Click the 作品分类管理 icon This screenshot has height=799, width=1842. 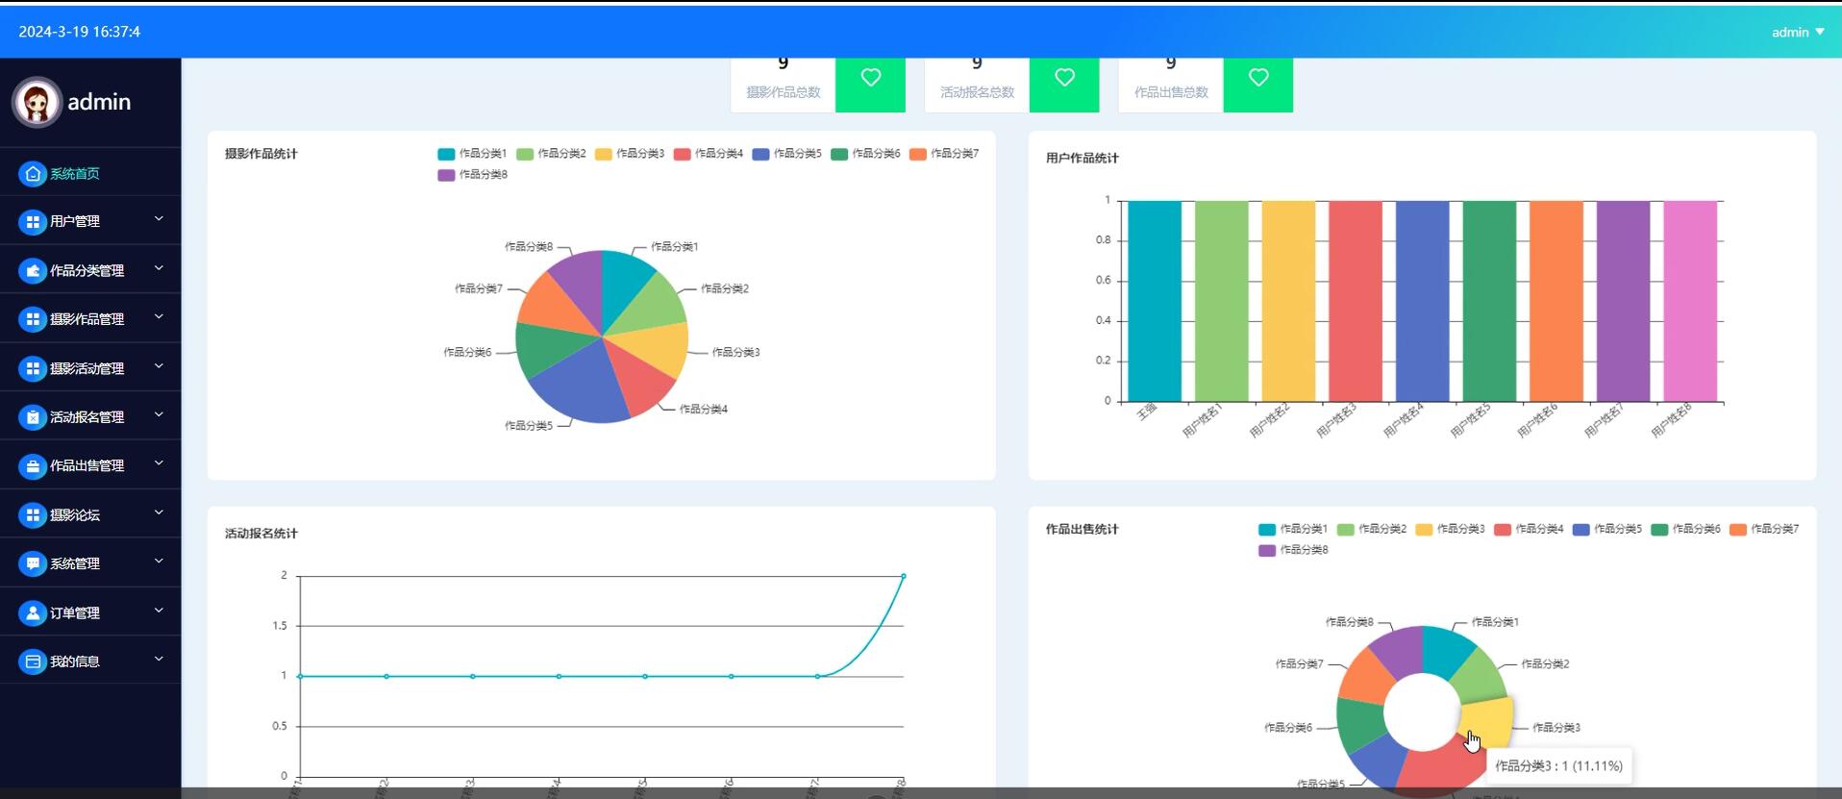coord(33,271)
